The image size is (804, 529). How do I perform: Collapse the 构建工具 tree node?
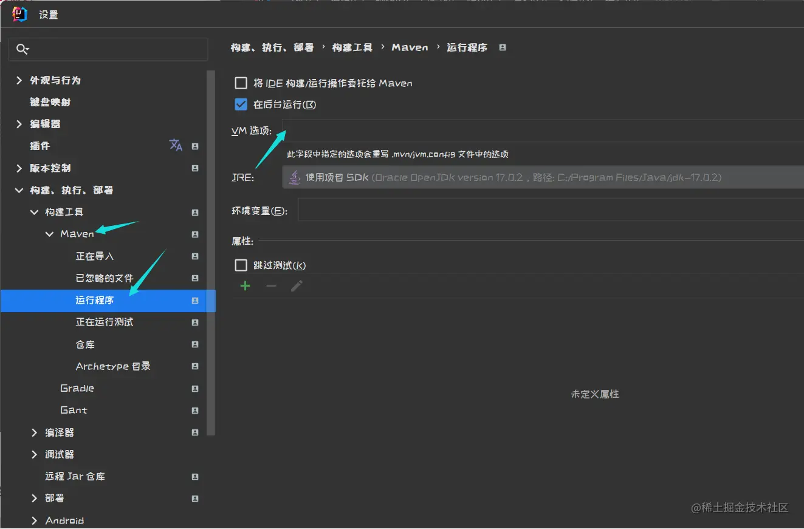pos(35,213)
